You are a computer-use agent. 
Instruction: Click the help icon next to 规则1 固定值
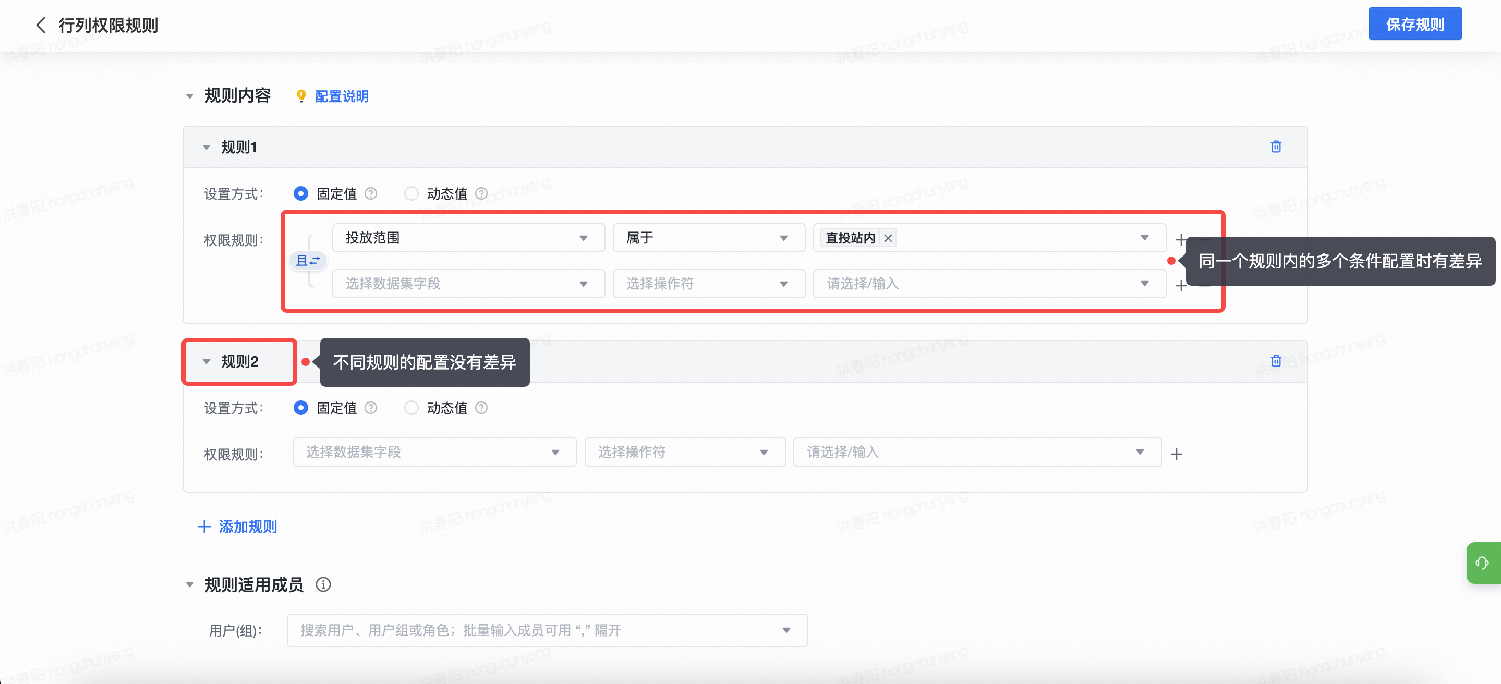pyautogui.click(x=371, y=193)
